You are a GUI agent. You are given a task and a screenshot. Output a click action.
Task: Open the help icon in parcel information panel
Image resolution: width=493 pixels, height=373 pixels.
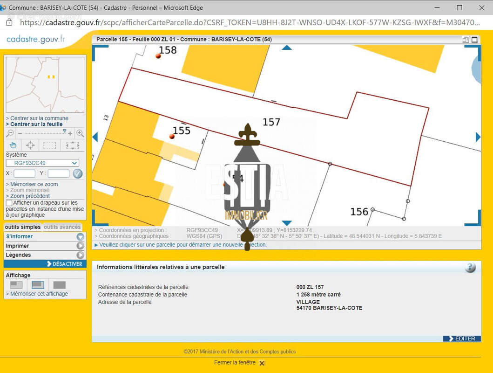pos(470,268)
